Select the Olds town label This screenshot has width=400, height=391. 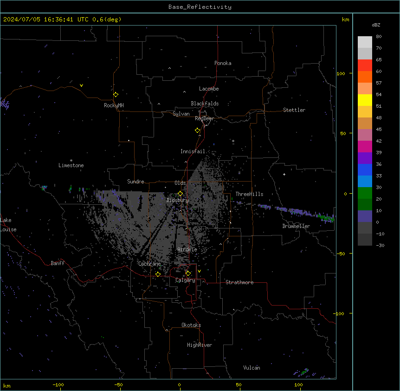tap(180, 183)
